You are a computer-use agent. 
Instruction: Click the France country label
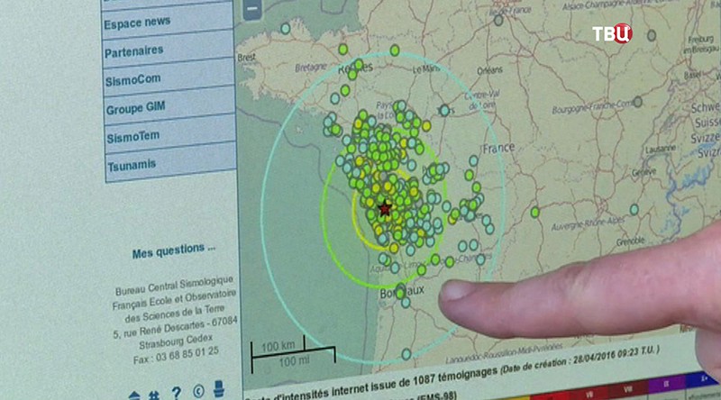pos(498,148)
